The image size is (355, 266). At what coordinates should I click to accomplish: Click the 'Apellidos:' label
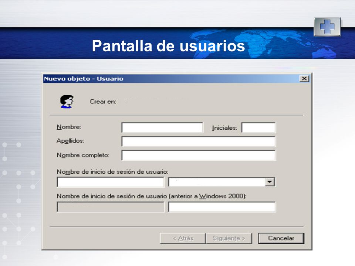coord(70,141)
